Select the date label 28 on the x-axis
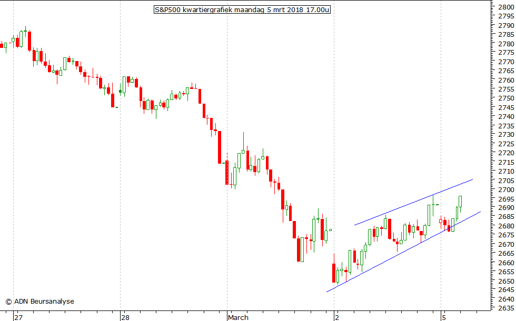Viewport: 516px width, 321px height. (125, 317)
